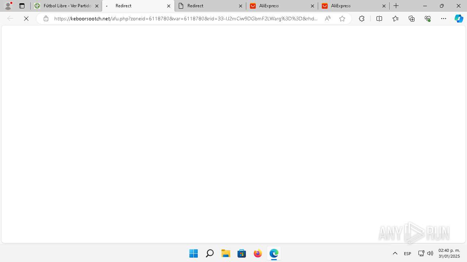This screenshot has height=262, width=467.
Task: Expand hidden system tray icons
Action: click(395, 253)
